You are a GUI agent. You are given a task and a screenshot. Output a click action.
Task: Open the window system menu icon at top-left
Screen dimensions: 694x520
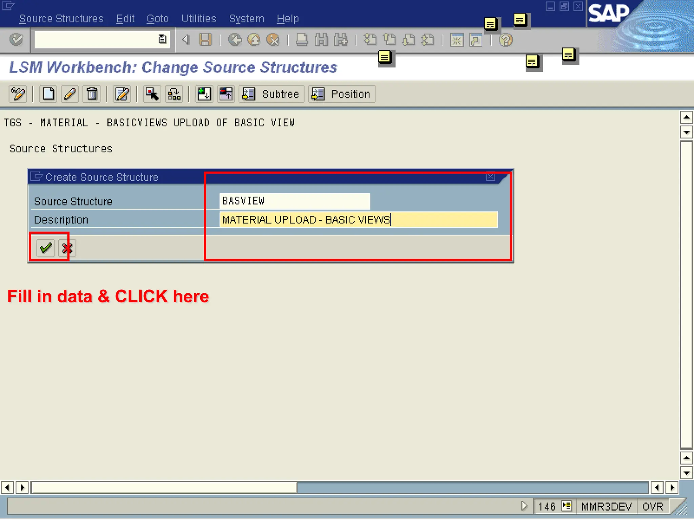(x=8, y=6)
